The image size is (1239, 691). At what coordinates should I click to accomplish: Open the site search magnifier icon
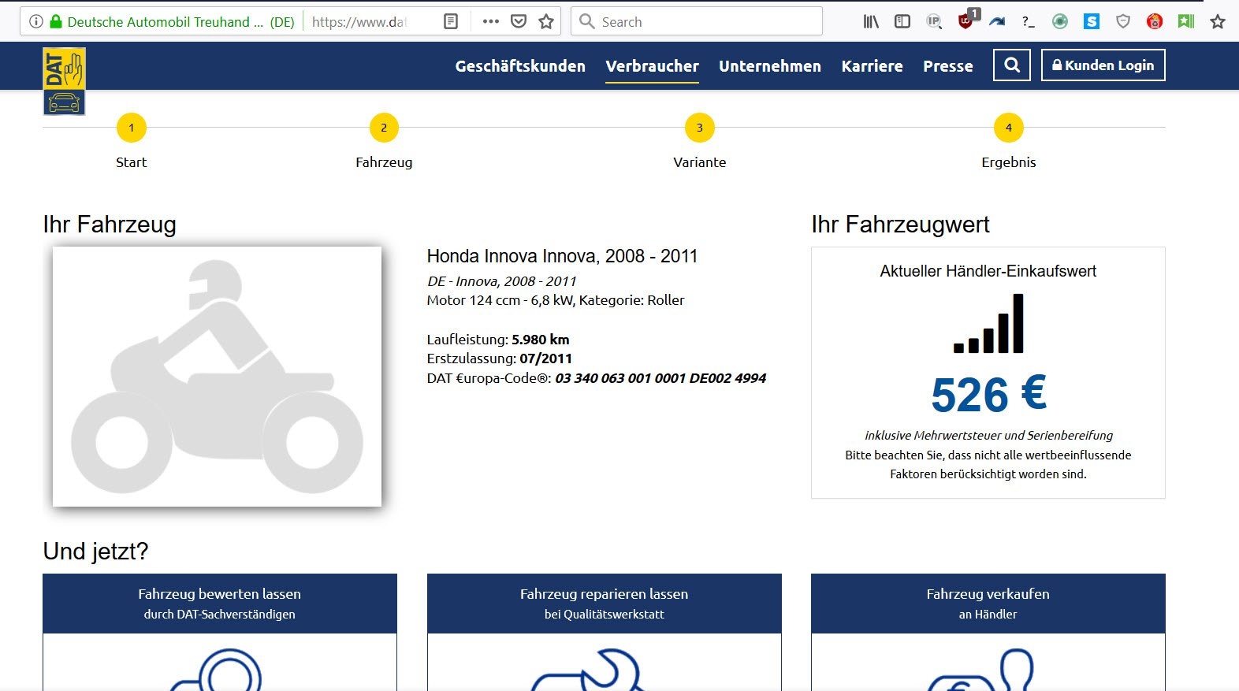(1012, 65)
